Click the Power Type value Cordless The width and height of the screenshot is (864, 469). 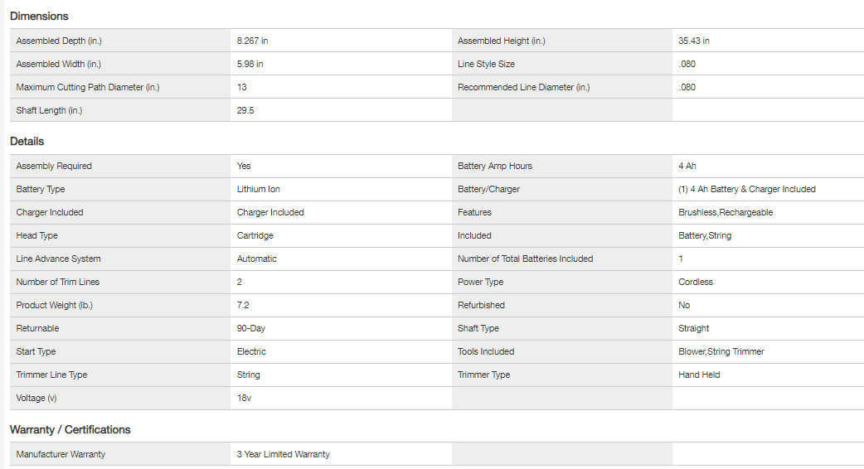pos(696,282)
